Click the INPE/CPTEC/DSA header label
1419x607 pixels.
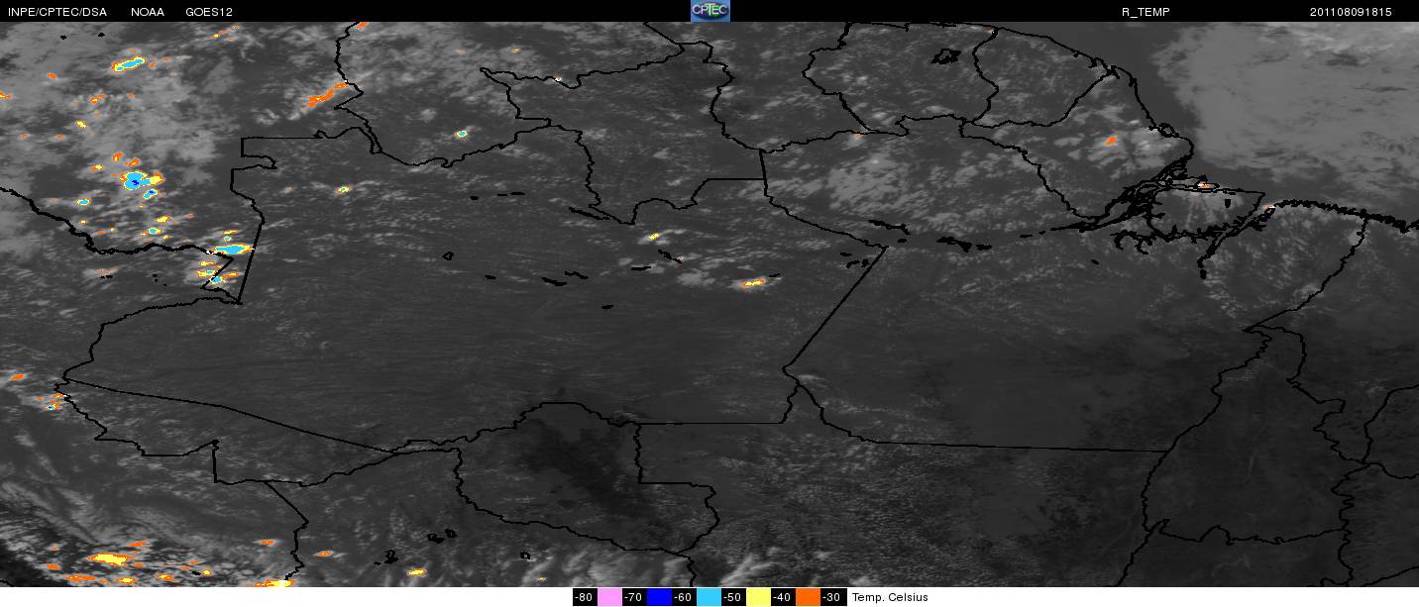[x=56, y=12]
